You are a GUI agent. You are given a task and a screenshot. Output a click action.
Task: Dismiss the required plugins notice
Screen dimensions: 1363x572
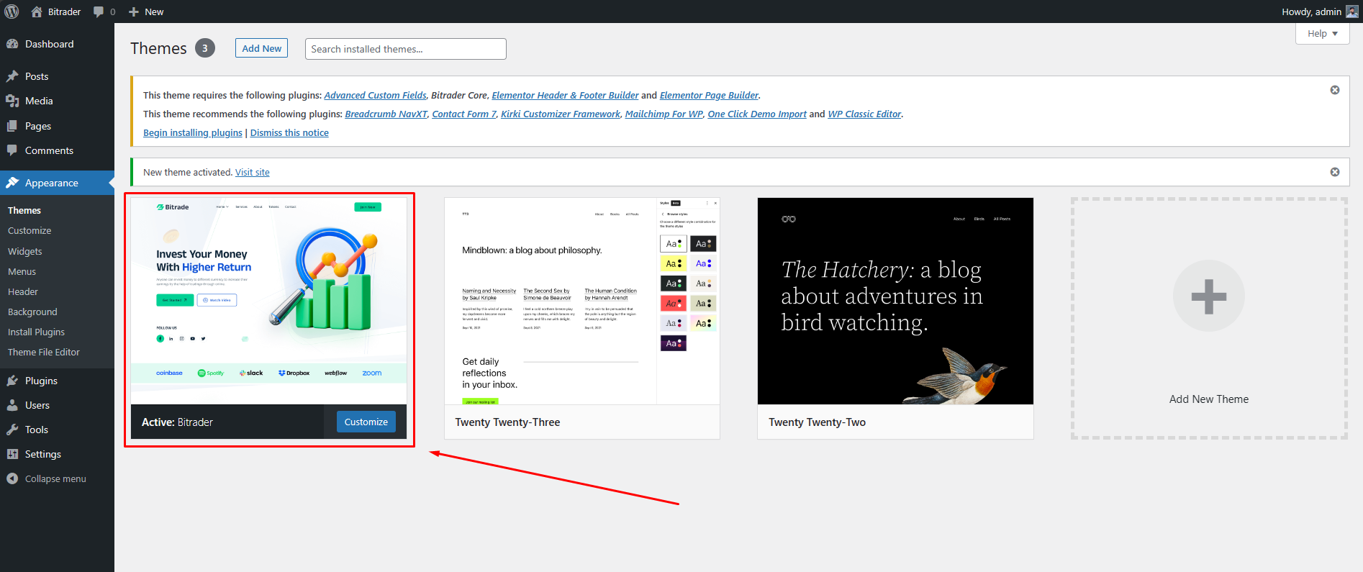tap(1334, 90)
